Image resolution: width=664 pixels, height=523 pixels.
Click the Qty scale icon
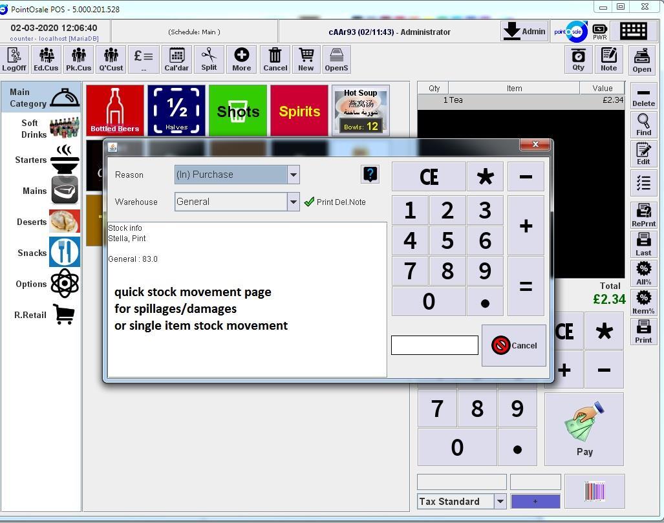click(578, 59)
